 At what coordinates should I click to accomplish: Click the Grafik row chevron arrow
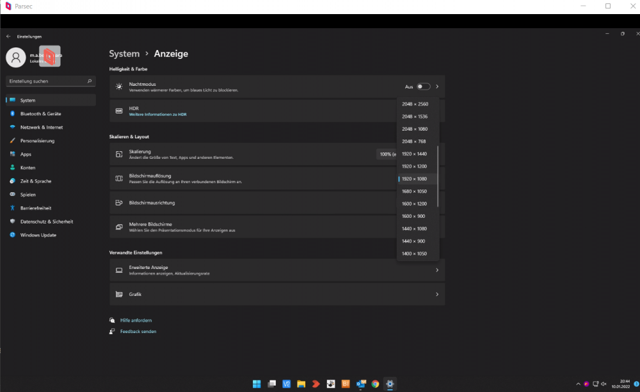[437, 294]
